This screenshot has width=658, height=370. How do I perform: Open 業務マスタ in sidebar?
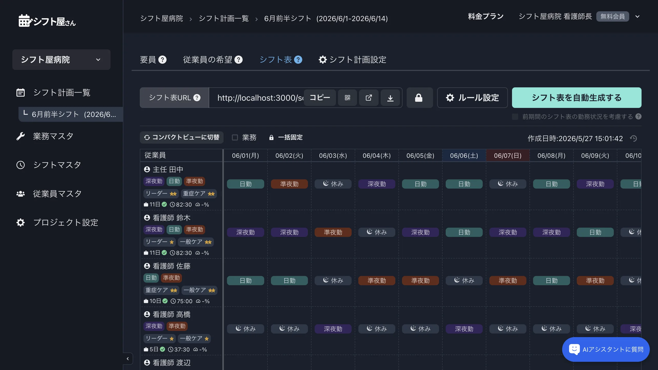(x=53, y=136)
